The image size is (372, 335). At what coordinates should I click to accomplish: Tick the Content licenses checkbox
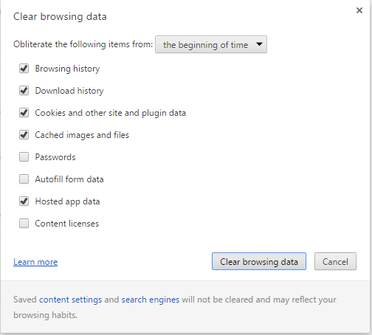pyautogui.click(x=24, y=224)
